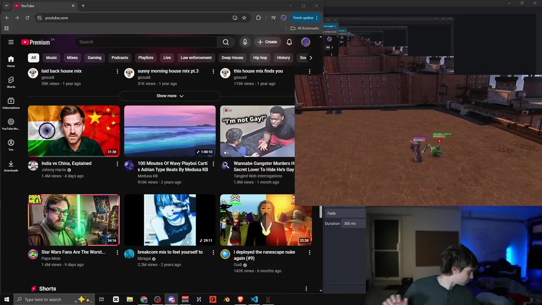Open options for Star Wars Fans video
The width and height of the screenshot is (542, 305).
click(x=117, y=252)
